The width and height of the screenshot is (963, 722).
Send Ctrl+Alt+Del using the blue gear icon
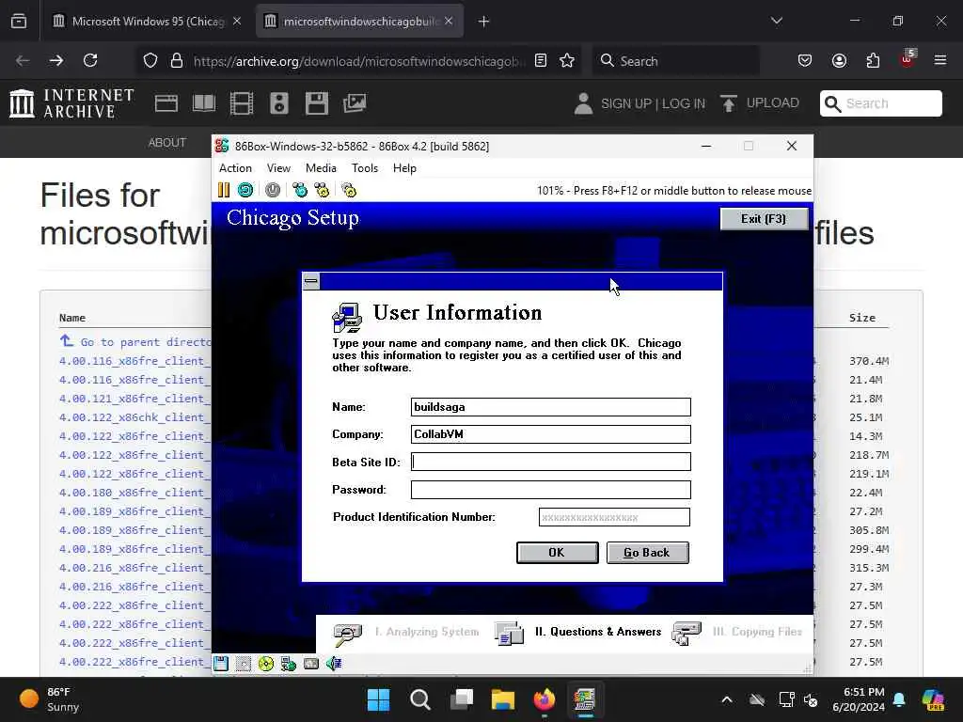(x=300, y=190)
